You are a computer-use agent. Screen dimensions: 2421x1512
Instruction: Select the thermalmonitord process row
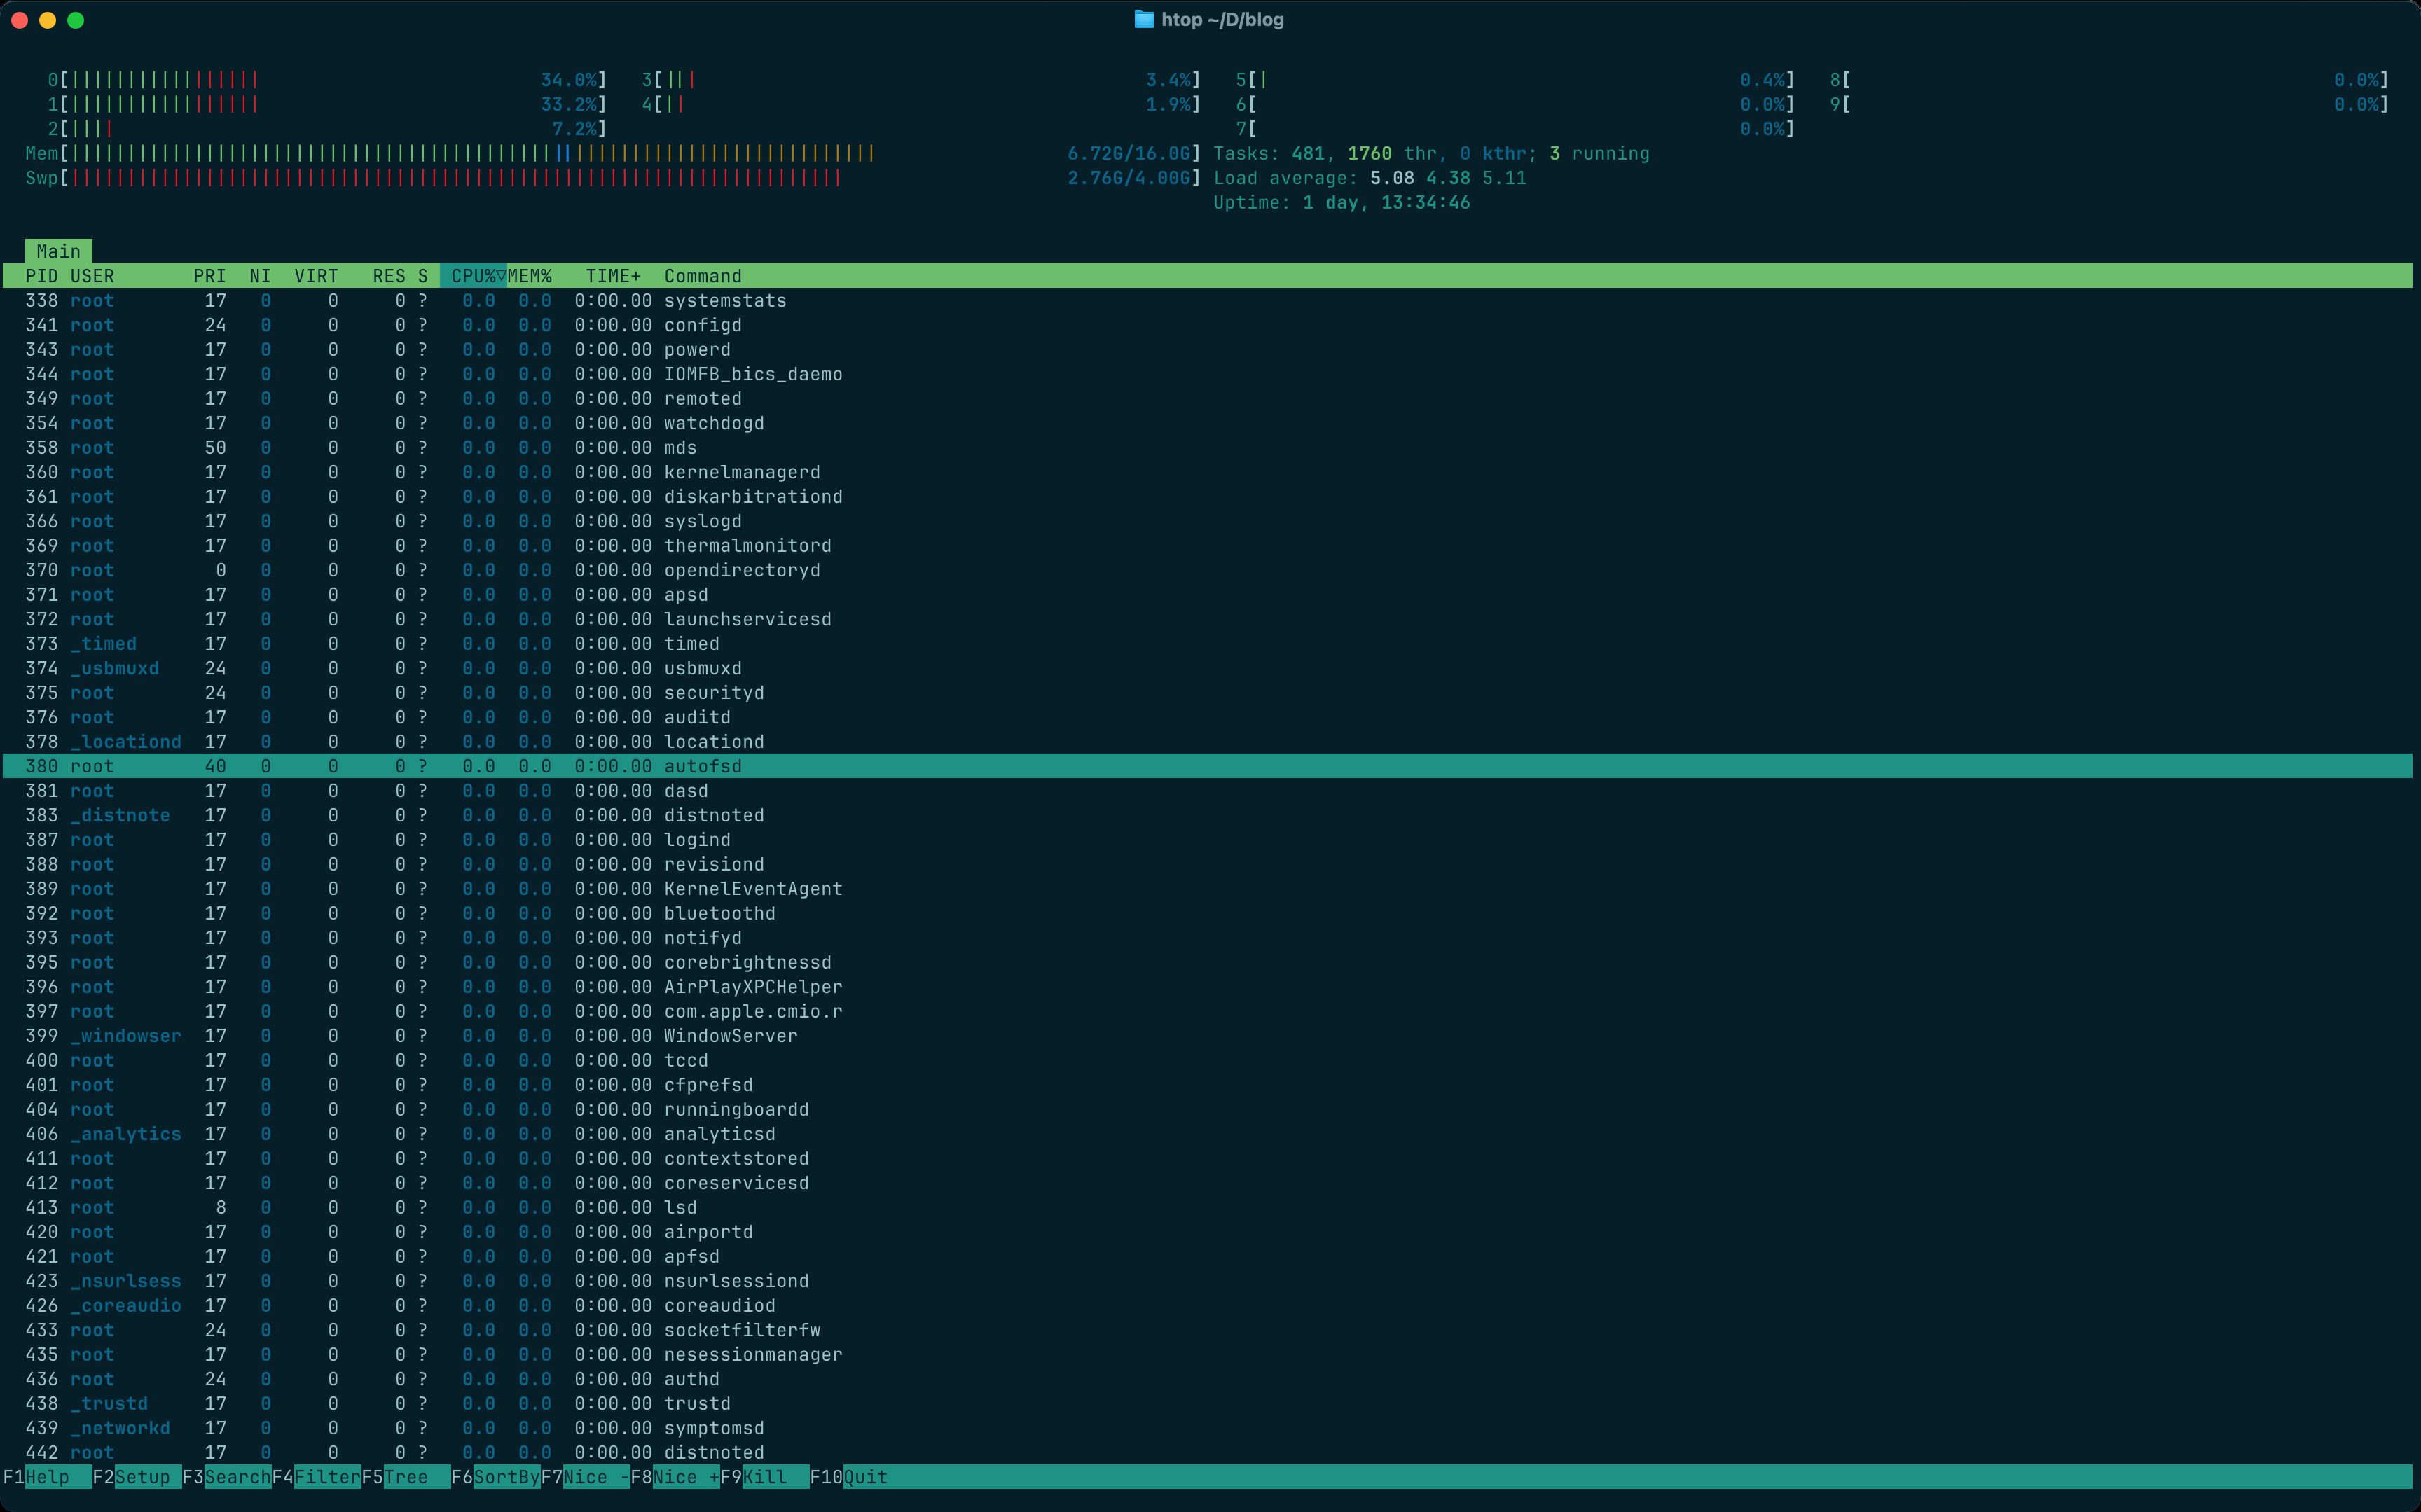1208,546
